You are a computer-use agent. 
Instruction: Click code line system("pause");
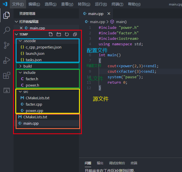pyautogui.click(x=125, y=77)
